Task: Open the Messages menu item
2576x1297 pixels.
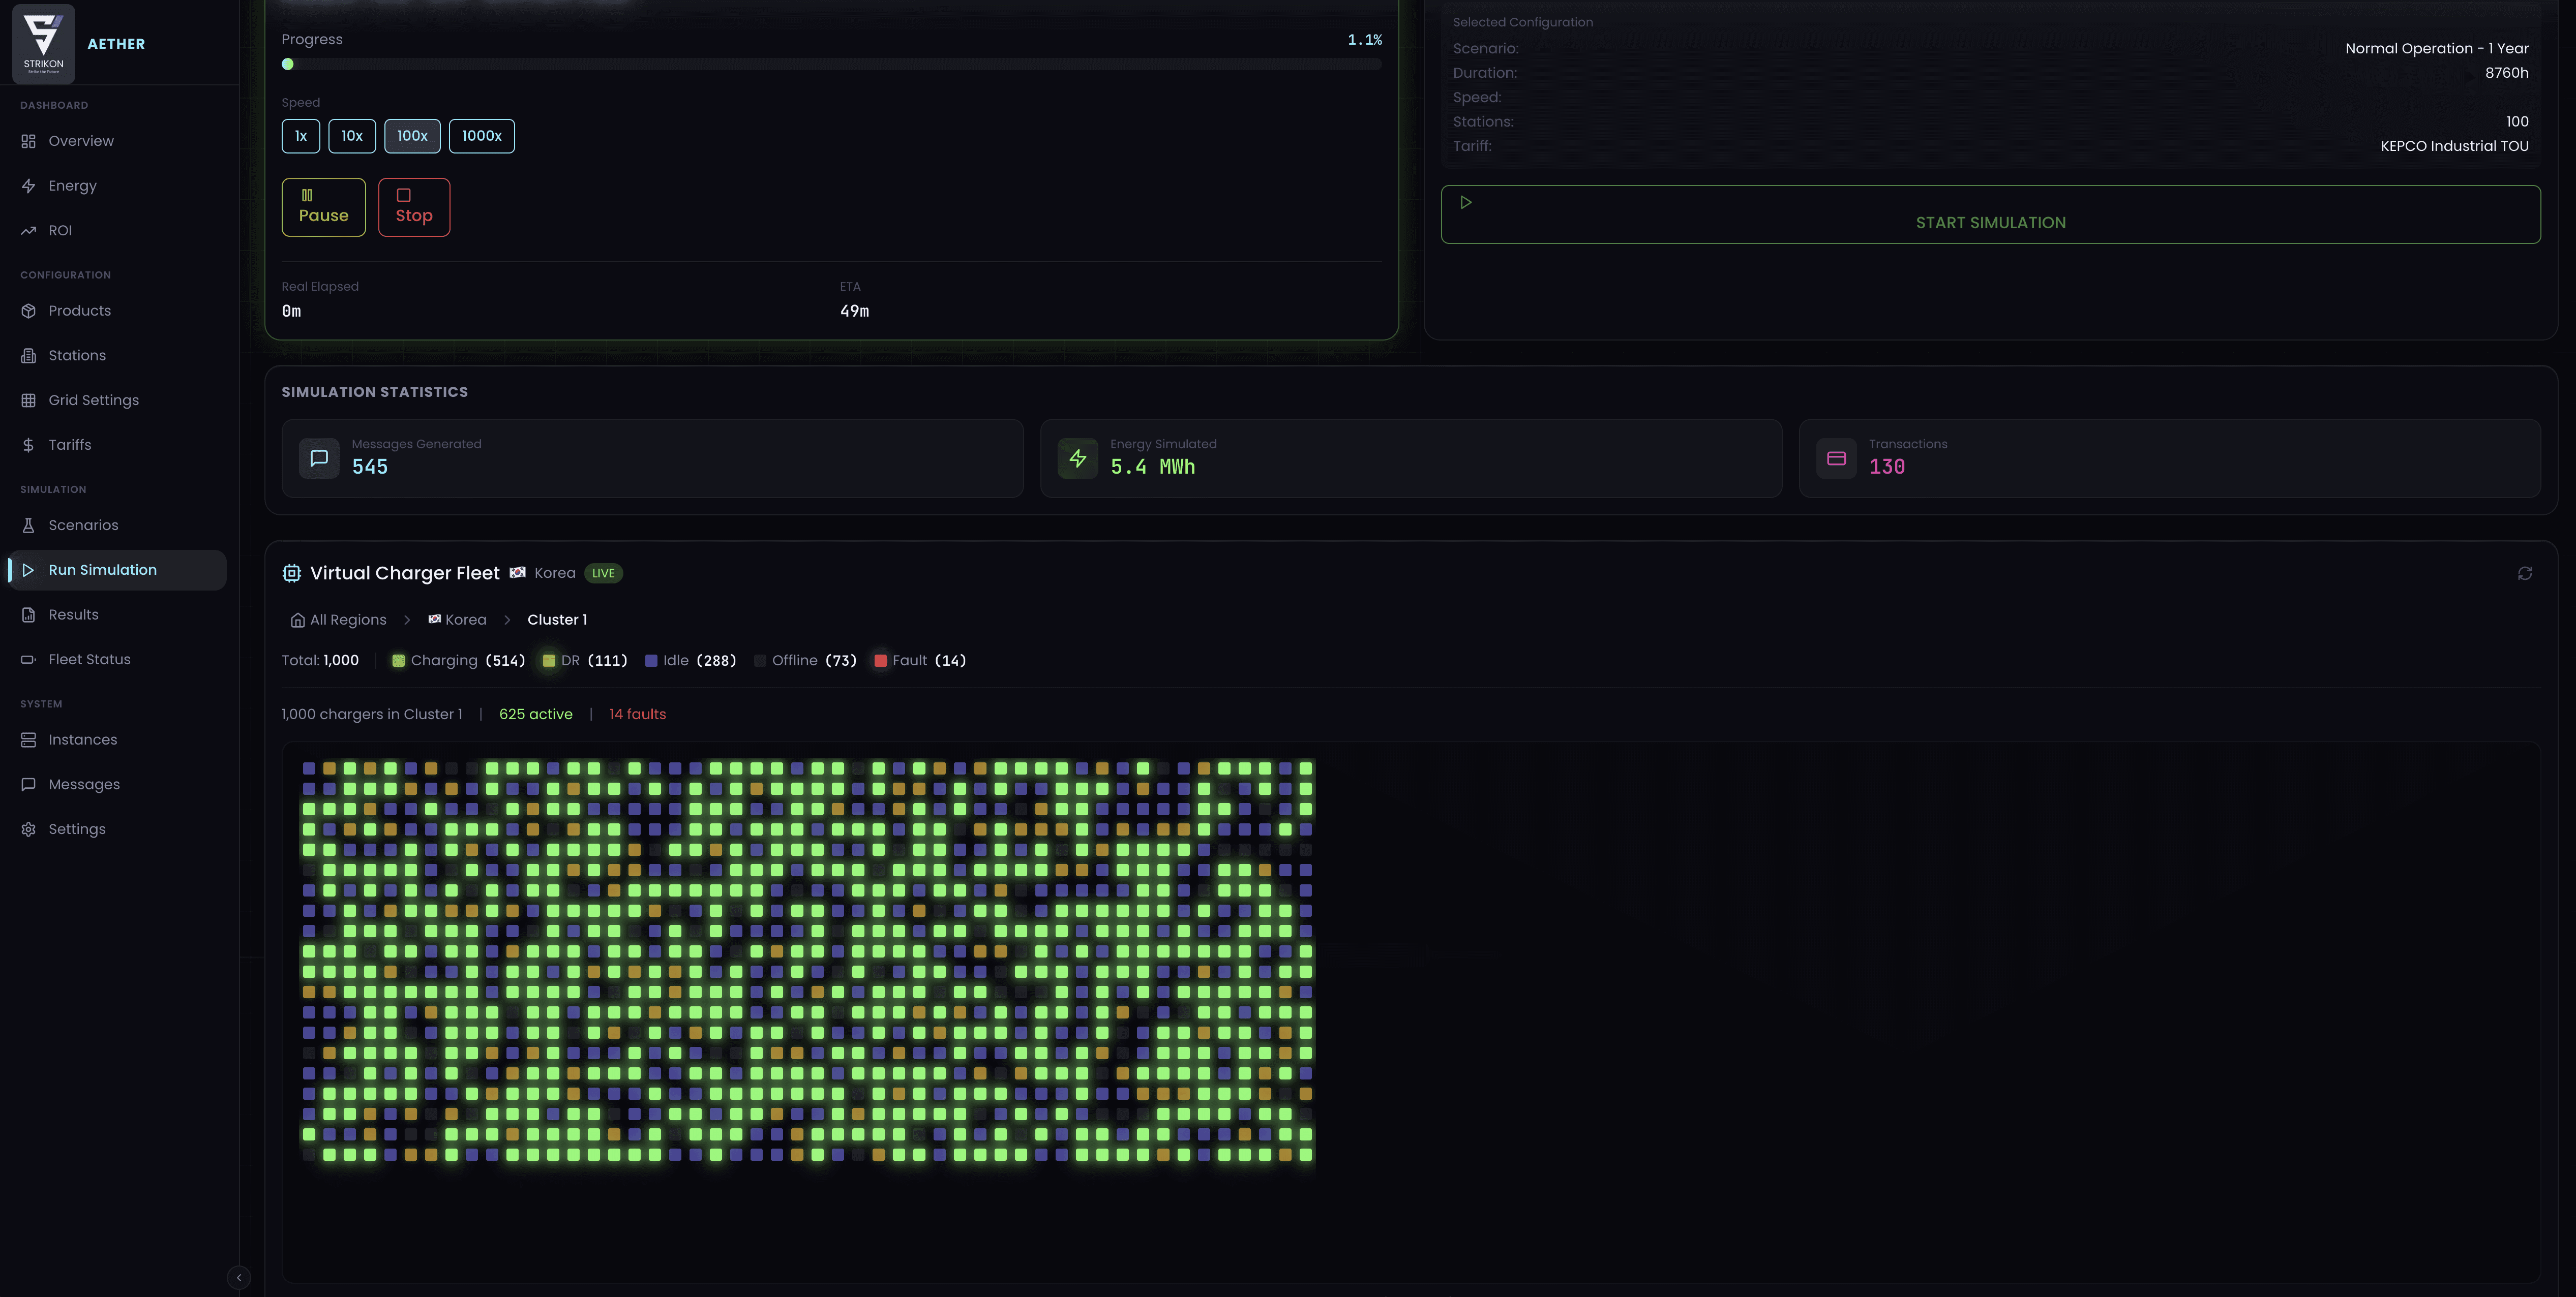Action: pyautogui.click(x=84, y=784)
